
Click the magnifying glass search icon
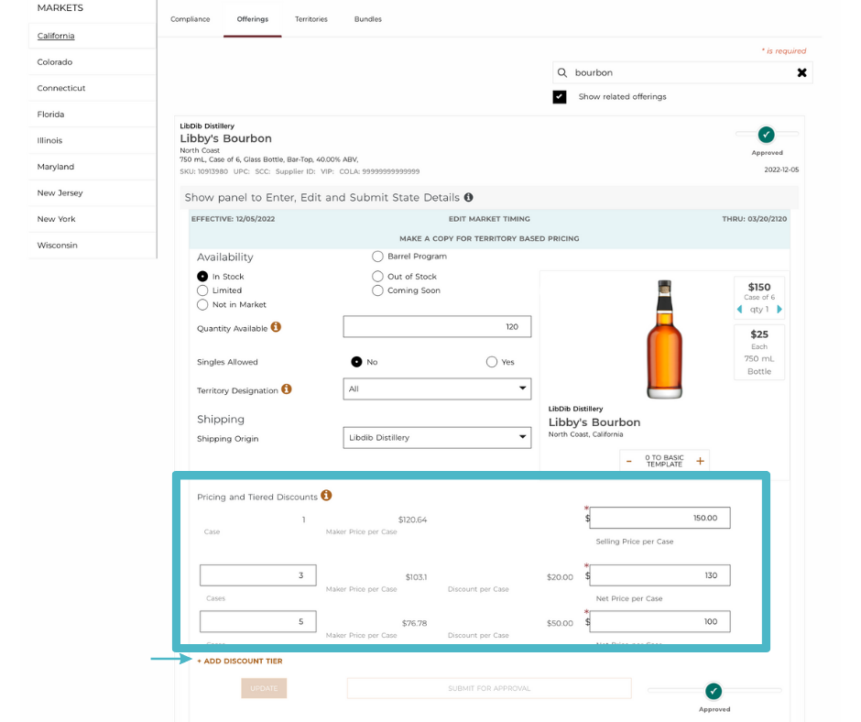[562, 72]
